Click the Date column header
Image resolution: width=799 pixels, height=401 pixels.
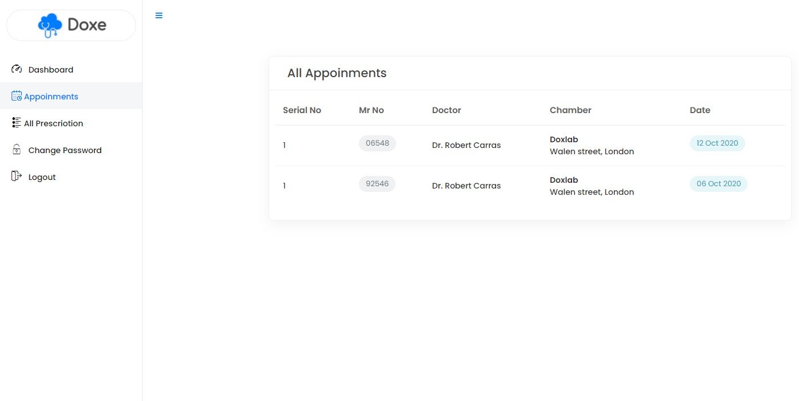click(x=700, y=110)
